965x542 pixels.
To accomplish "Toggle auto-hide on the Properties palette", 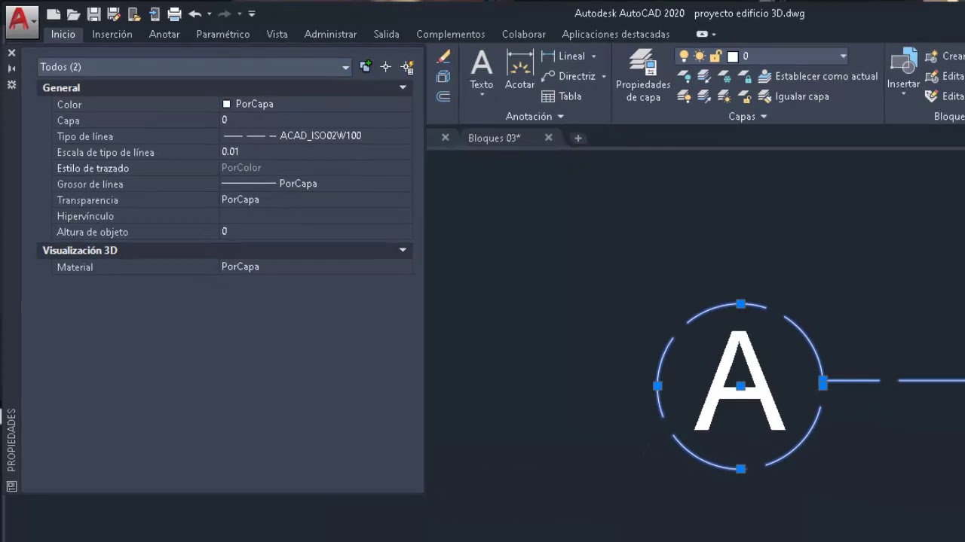I will pyautogui.click(x=11, y=69).
